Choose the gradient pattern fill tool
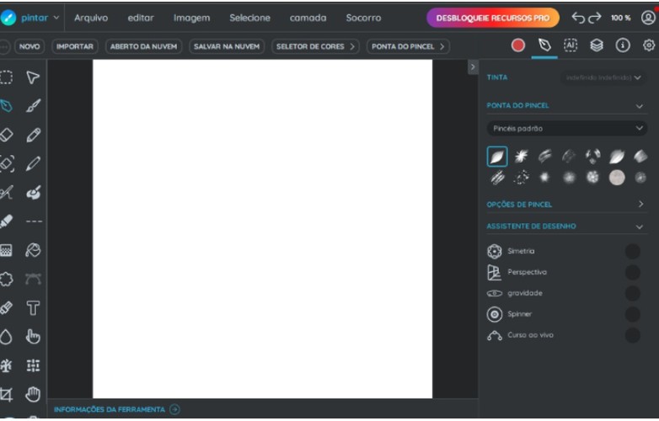The width and height of the screenshot is (659, 421). [6, 250]
